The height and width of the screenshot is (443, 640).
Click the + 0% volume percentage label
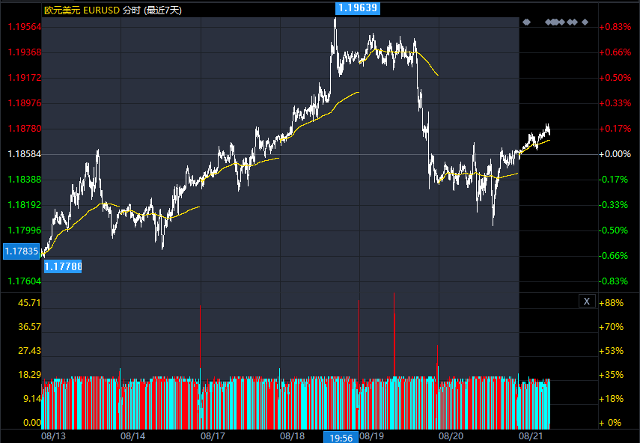(x=611, y=423)
